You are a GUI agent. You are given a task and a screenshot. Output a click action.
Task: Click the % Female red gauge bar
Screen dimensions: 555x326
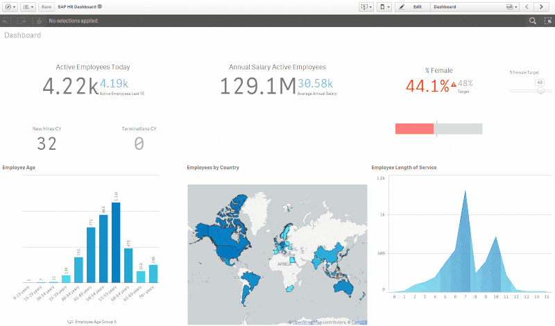(414, 128)
